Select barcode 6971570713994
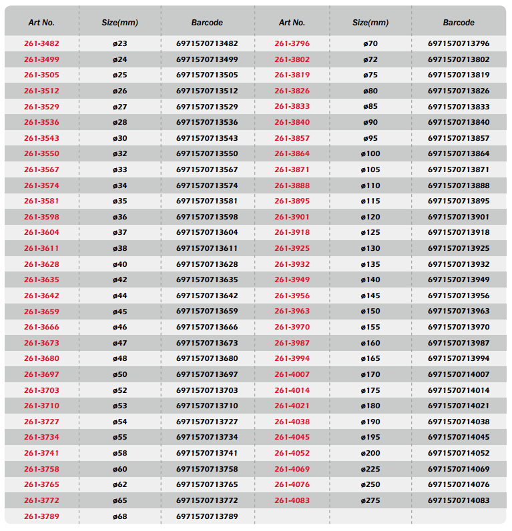The image size is (512, 531). 459,359
